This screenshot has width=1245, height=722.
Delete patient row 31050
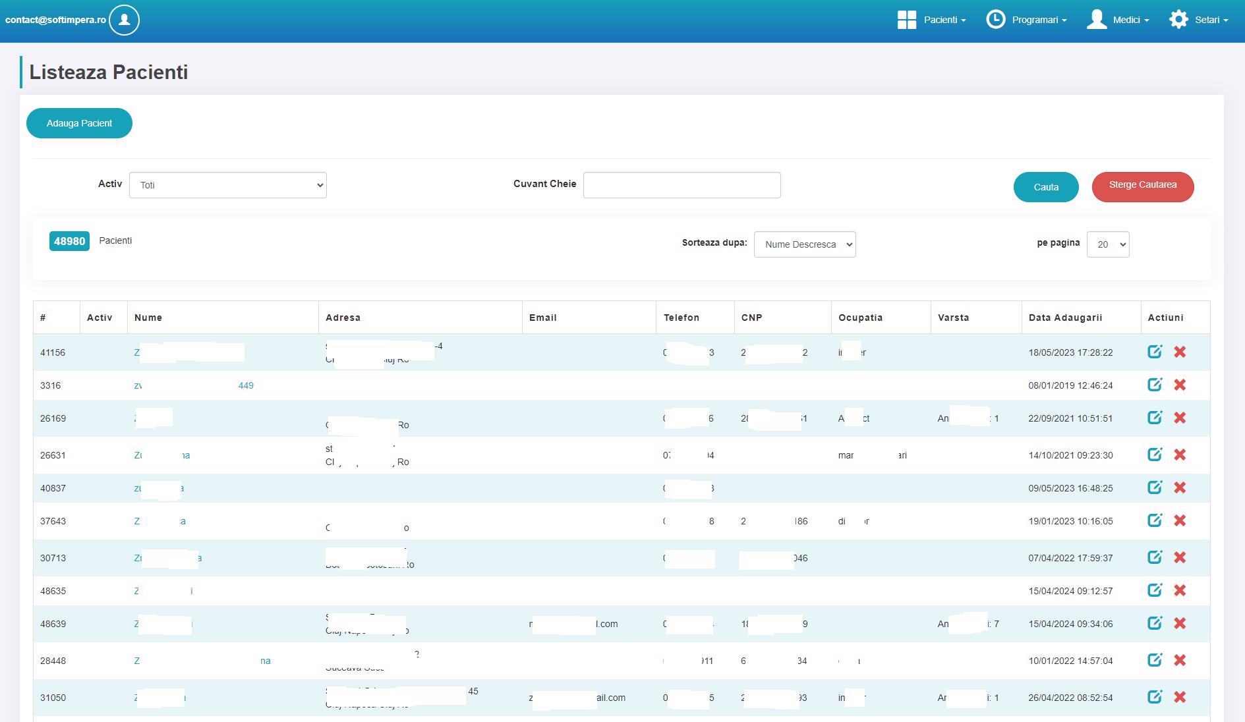point(1180,697)
